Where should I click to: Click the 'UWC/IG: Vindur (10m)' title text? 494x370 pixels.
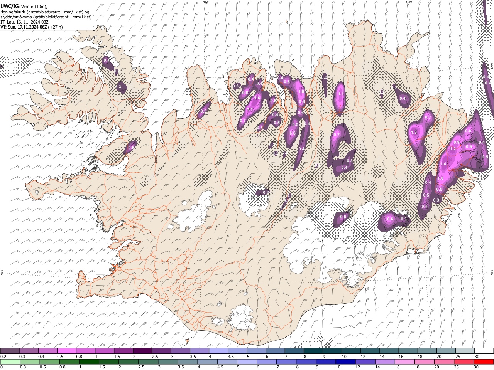click(x=24, y=6)
